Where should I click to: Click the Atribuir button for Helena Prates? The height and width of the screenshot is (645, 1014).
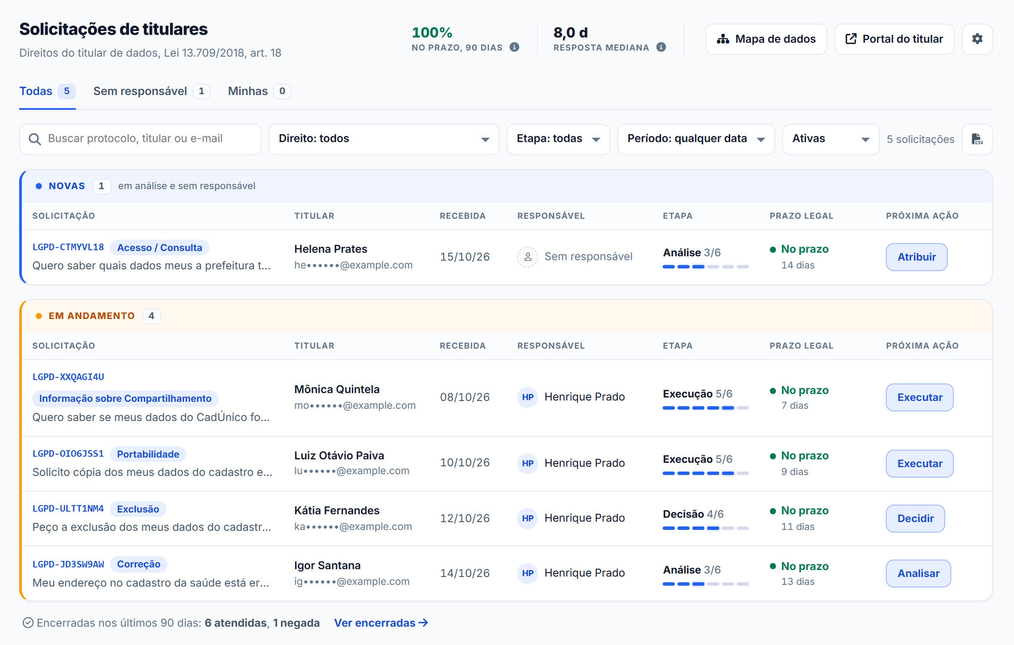(x=916, y=257)
